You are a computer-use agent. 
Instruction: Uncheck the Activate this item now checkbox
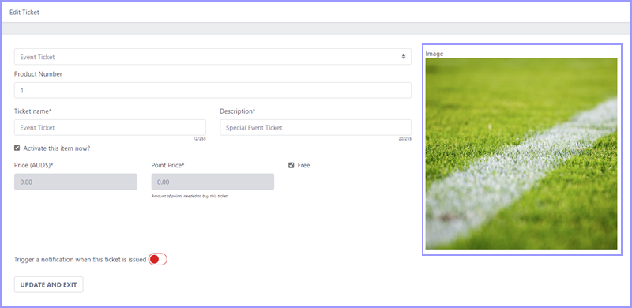coord(17,148)
